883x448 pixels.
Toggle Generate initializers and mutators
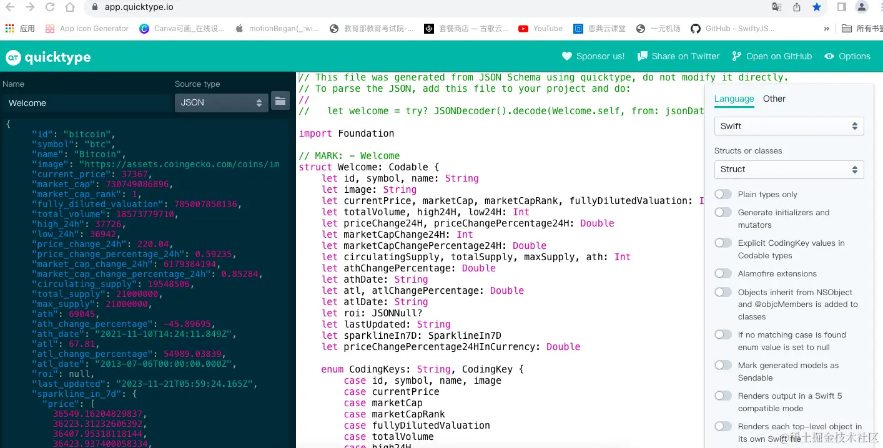pyautogui.click(x=723, y=213)
